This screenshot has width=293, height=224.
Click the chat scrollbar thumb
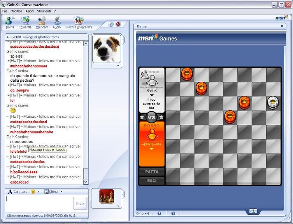(86, 174)
